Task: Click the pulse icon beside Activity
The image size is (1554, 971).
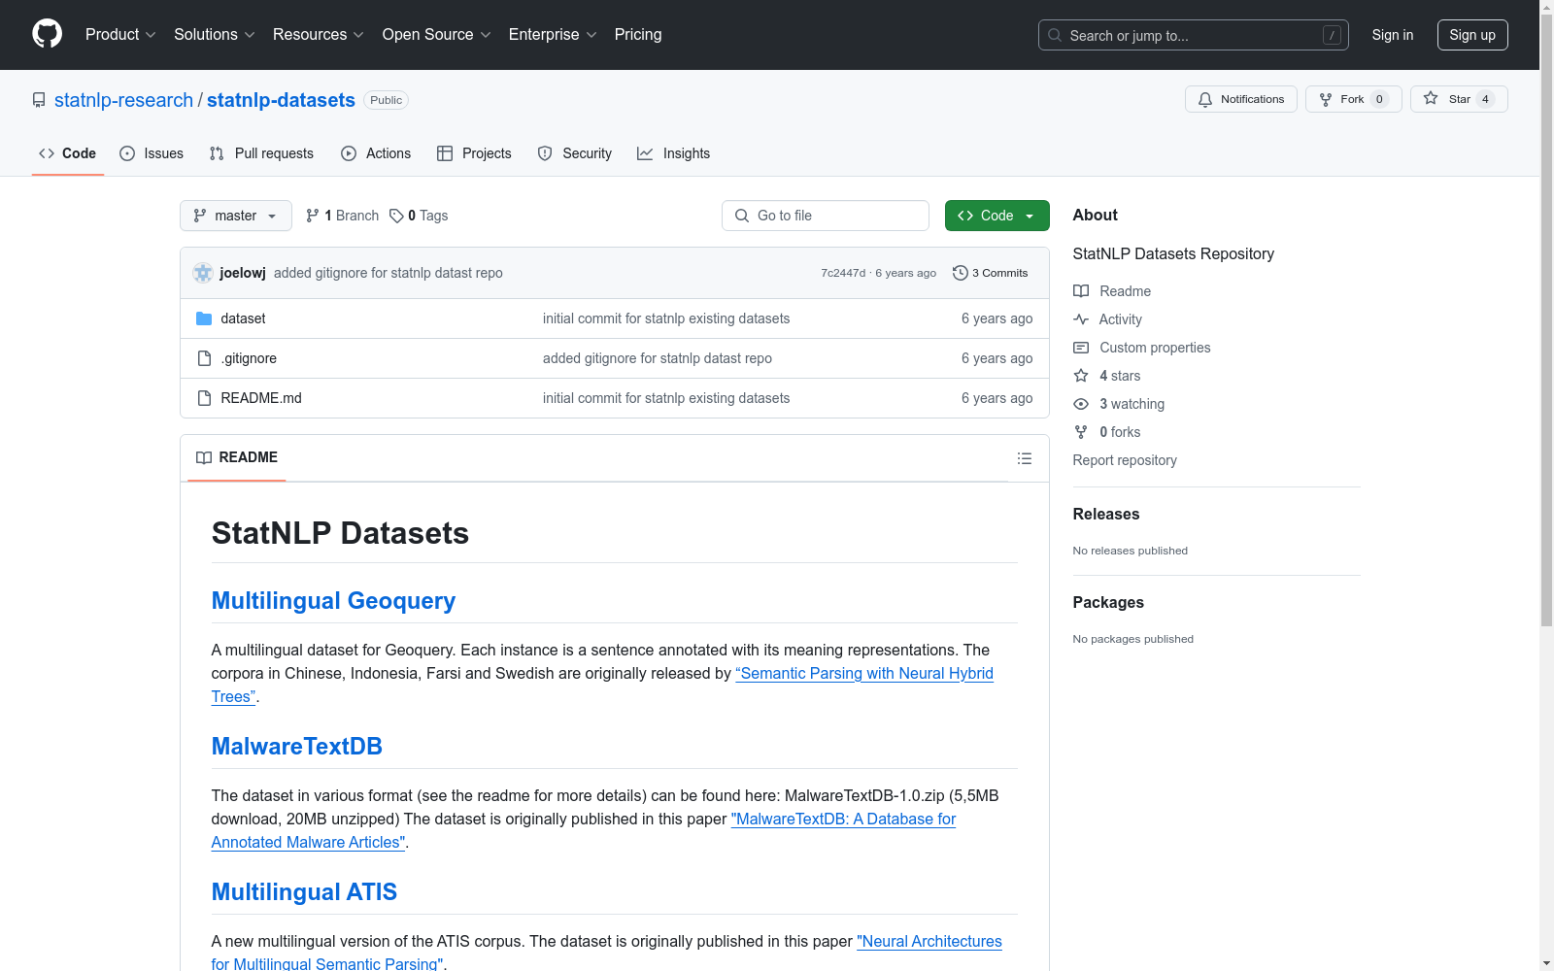Action: point(1081,319)
